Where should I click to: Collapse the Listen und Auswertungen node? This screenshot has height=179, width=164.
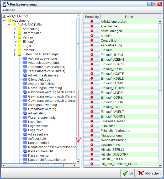coord(14,54)
